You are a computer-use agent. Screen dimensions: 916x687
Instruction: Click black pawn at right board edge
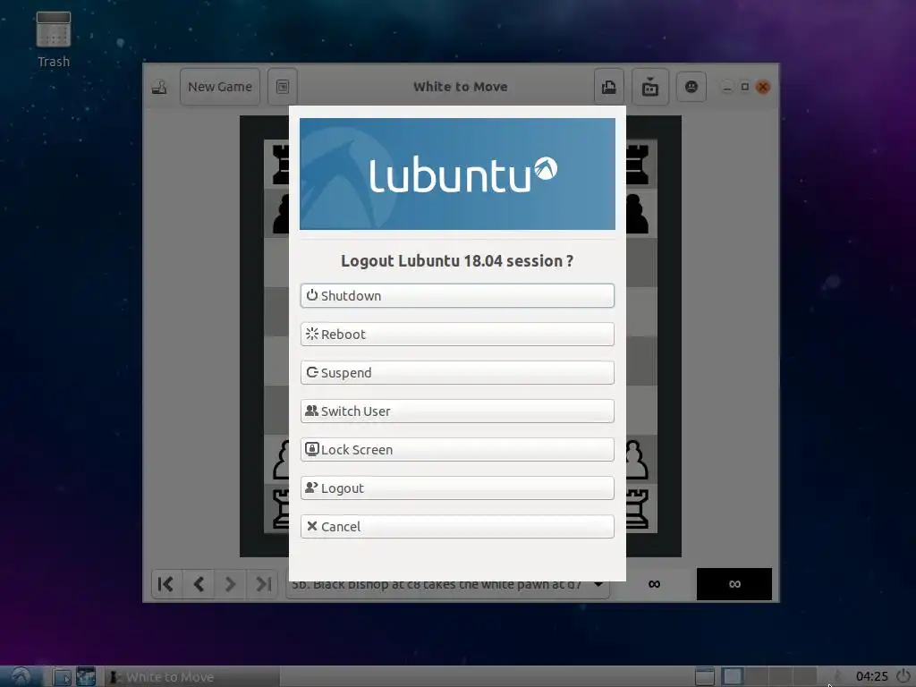(637, 214)
